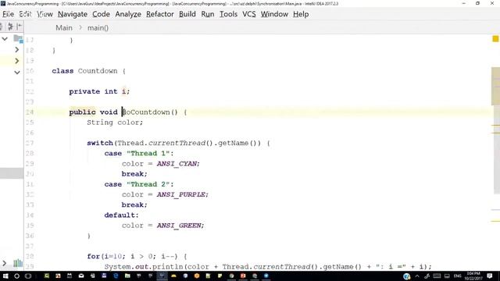
Task: Open the Window menu
Action: pyautogui.click(x=274, y=14)
